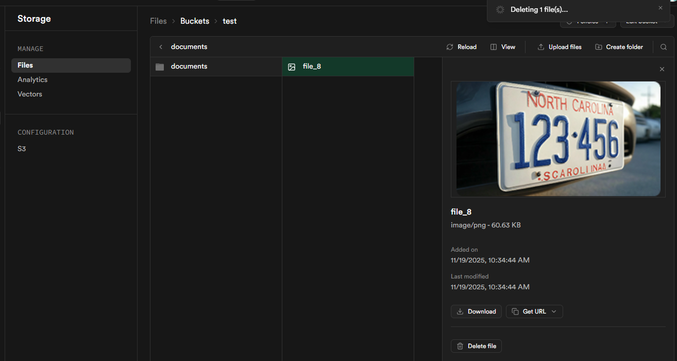Open the View options icon in toolbar

point(494,46)
